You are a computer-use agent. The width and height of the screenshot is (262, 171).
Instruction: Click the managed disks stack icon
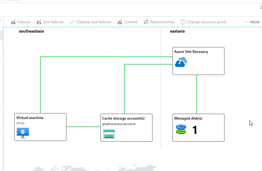tap(181, 129)
